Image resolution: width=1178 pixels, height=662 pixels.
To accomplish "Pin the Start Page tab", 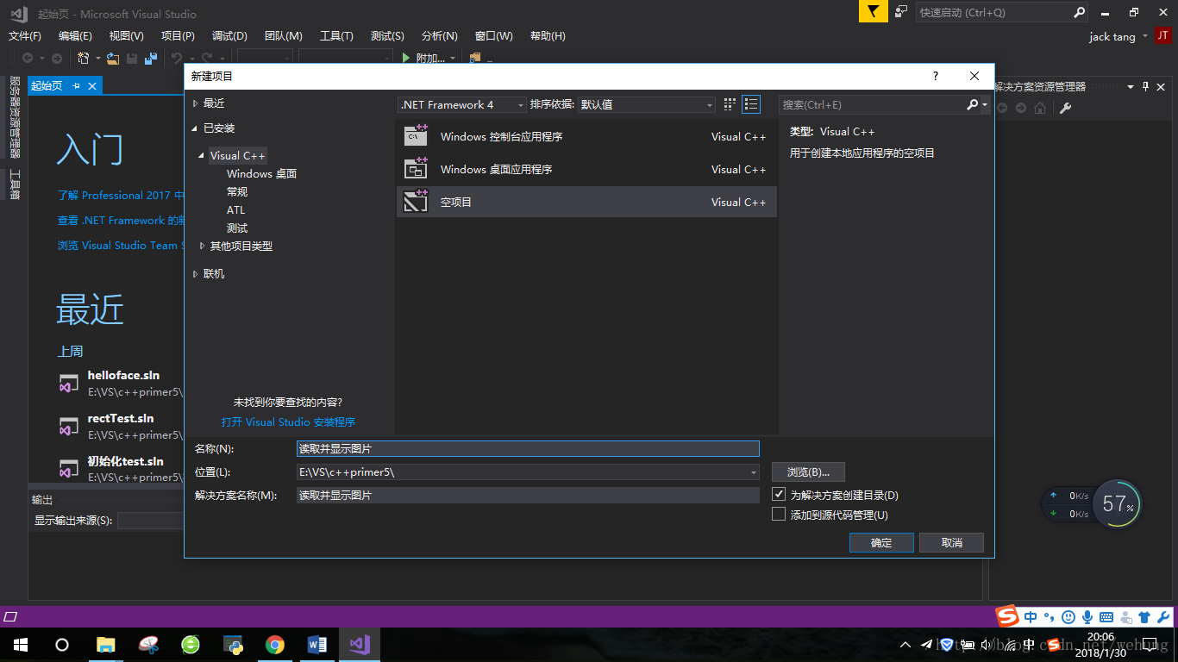I will pos(76,85).
